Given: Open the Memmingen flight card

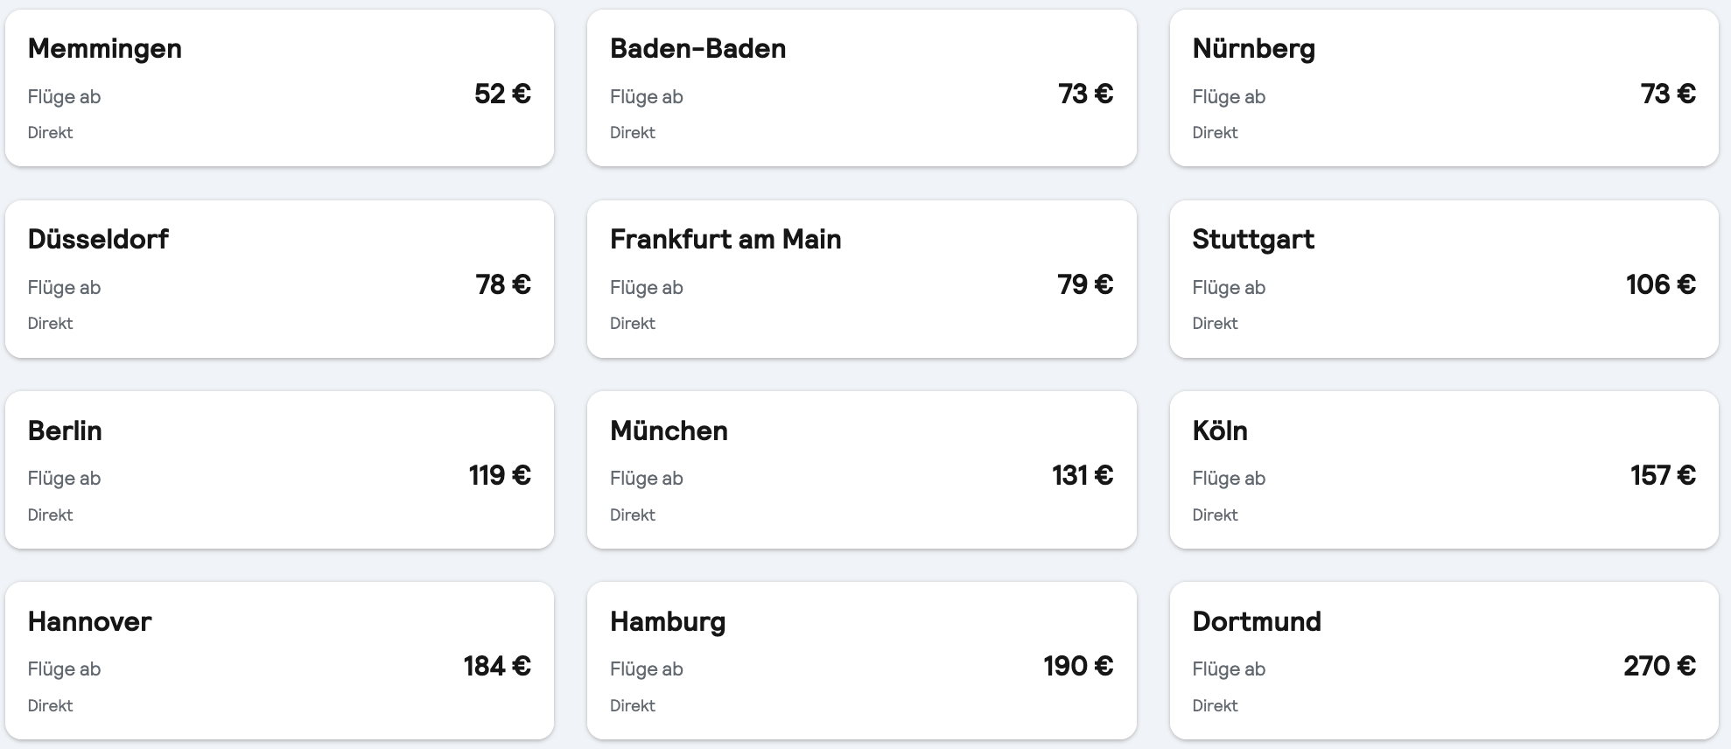Looking at the screenshot, I should (279, 87).
